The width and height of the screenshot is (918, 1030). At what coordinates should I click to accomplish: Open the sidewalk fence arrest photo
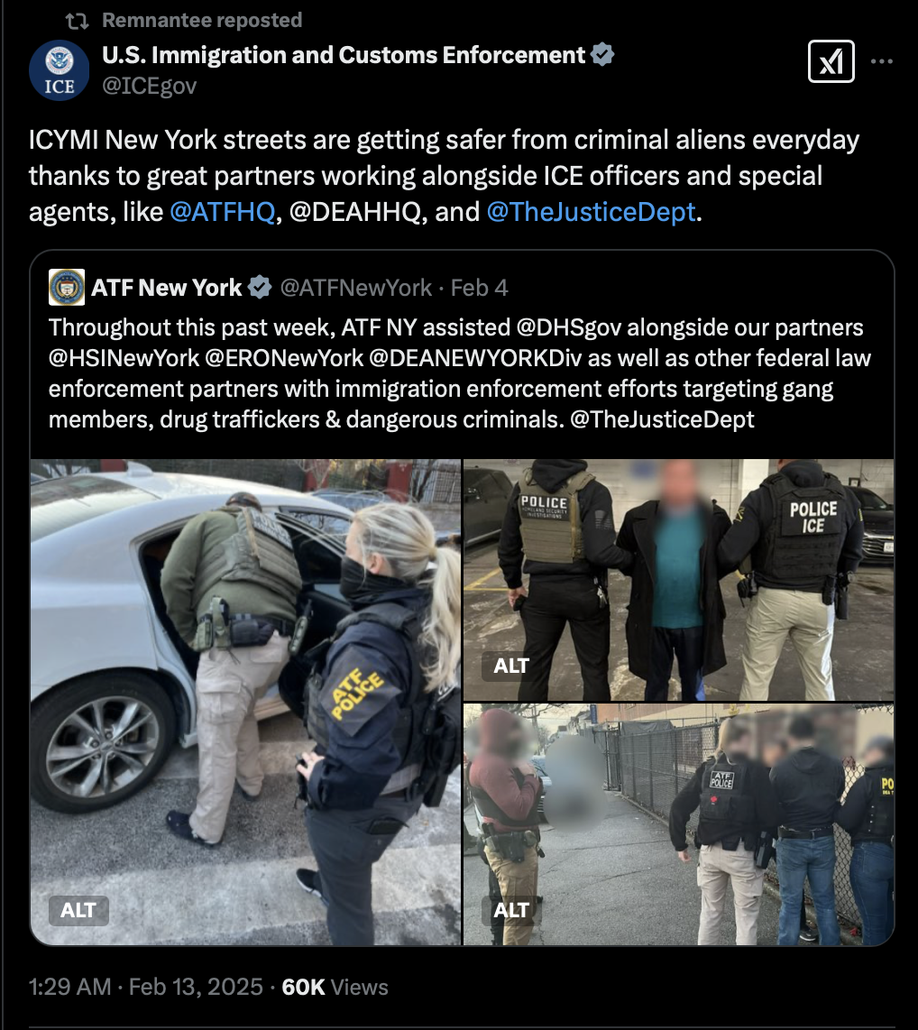point(678,824)
